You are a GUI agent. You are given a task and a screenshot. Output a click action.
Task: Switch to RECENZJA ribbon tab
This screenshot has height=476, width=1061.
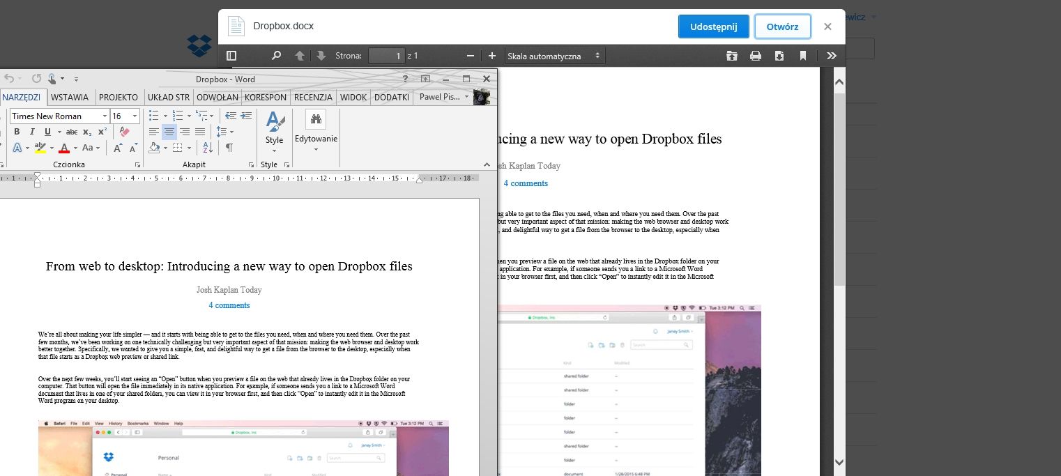point(313,98)
